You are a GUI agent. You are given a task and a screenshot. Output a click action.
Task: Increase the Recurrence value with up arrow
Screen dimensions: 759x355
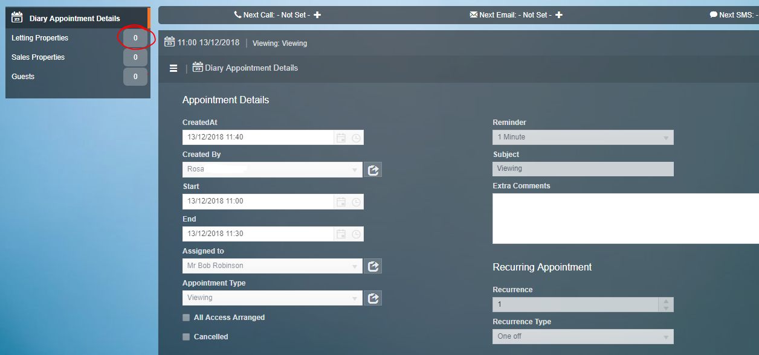(666, 301)
